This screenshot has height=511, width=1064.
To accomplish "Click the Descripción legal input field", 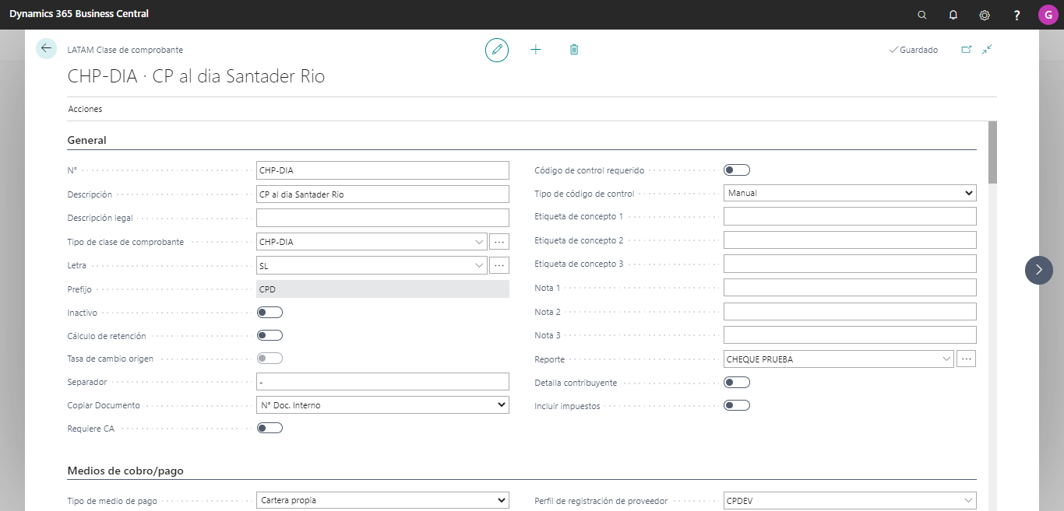I will (382, 218).
